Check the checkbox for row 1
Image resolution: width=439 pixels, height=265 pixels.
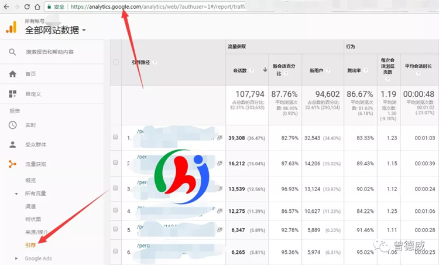coord(115,137)
